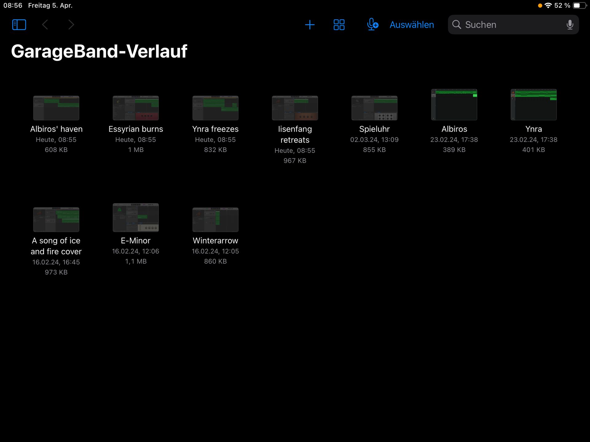Tap the dictation microphone in search field

[x=569, y=25]
